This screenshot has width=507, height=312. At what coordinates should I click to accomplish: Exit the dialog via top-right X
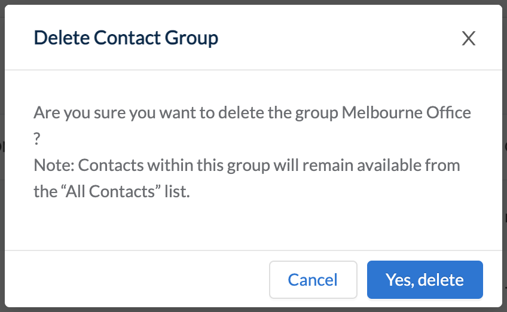point(469,38)
